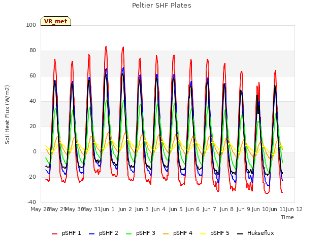
Task: Click the Jun 6 x-axis tick label
Action: point(192,209)
